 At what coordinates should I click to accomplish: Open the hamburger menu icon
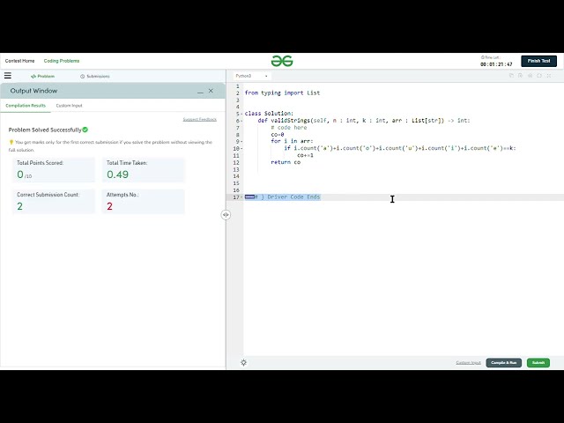pyautogui.click(x=8, y=76)
